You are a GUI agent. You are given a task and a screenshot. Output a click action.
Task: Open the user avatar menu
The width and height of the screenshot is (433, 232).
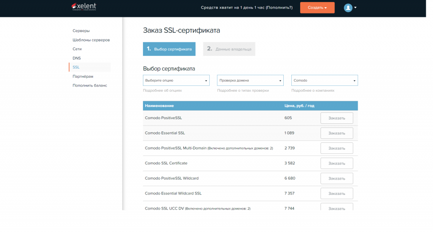(x=348, y=8)
